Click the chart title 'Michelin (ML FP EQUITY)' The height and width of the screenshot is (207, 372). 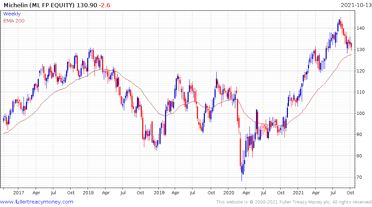[39, 5]
